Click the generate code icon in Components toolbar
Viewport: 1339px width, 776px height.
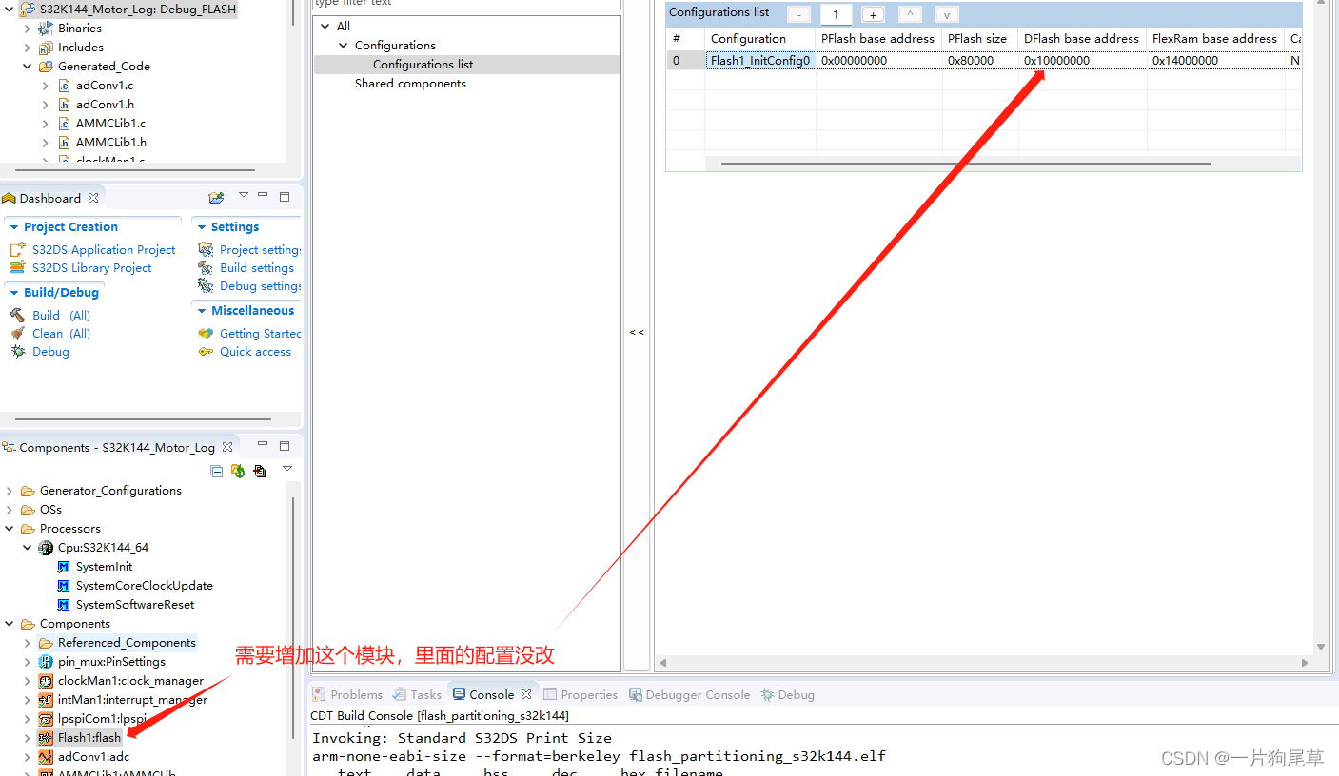pyautogui.click(x=238, y=471)
